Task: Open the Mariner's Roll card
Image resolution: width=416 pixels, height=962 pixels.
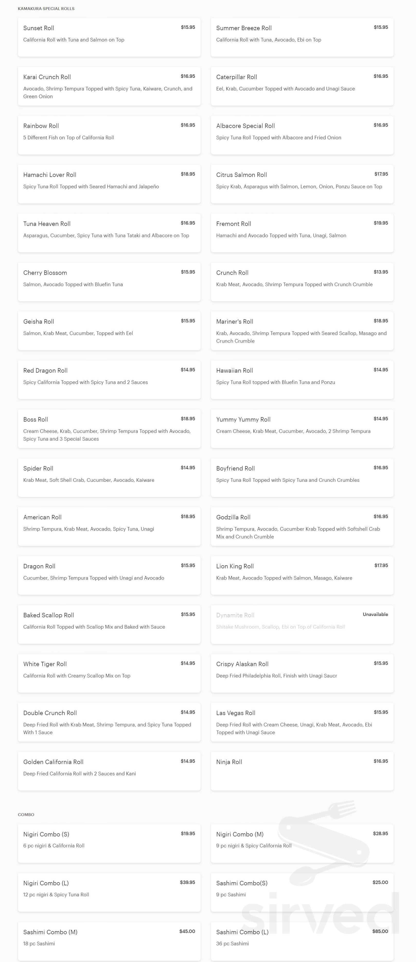Action: 302,331
